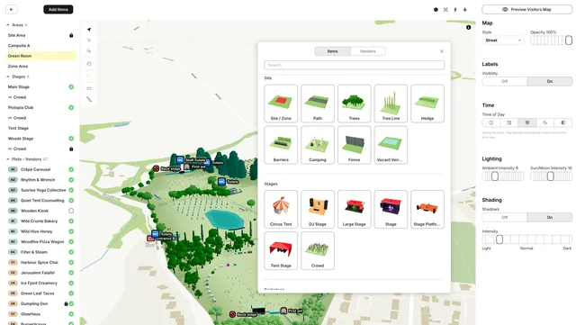Select the Barriers item
The width and height of the screenshot is (576, 325).
281,145
